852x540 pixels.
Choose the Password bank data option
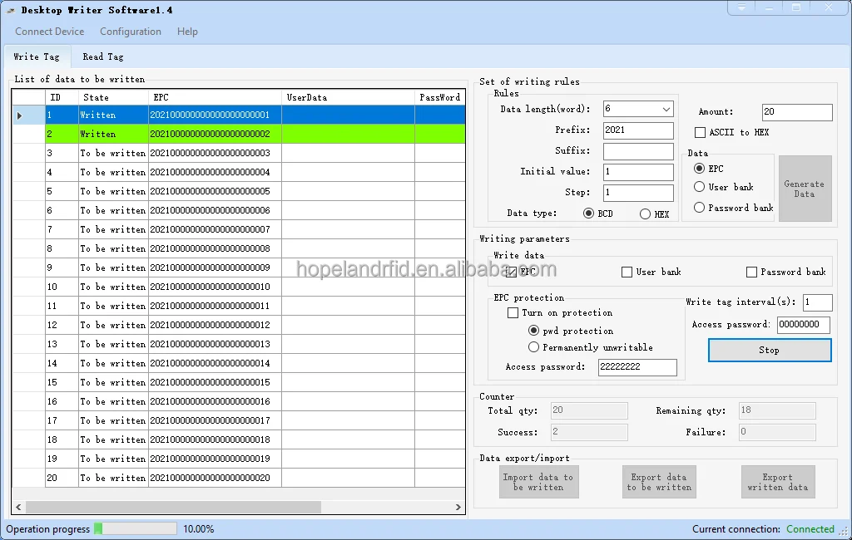699,208
